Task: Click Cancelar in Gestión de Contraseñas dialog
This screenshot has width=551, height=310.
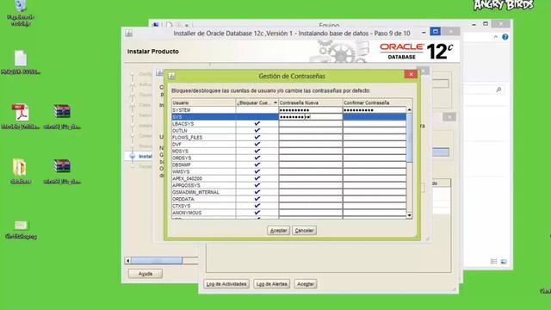Action: pos(304,231)
